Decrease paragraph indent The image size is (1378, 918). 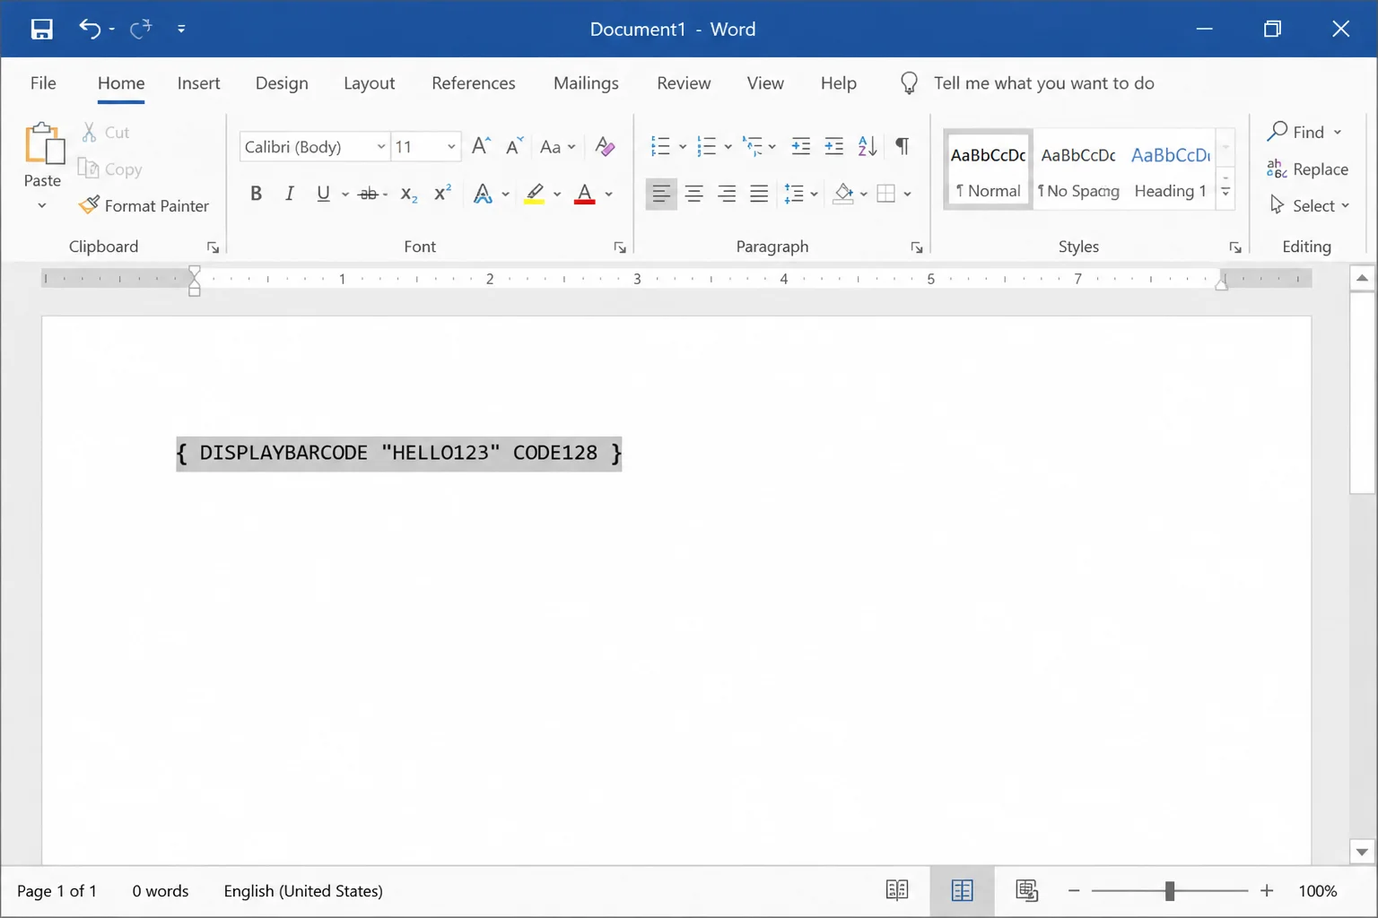coord(801,146)
